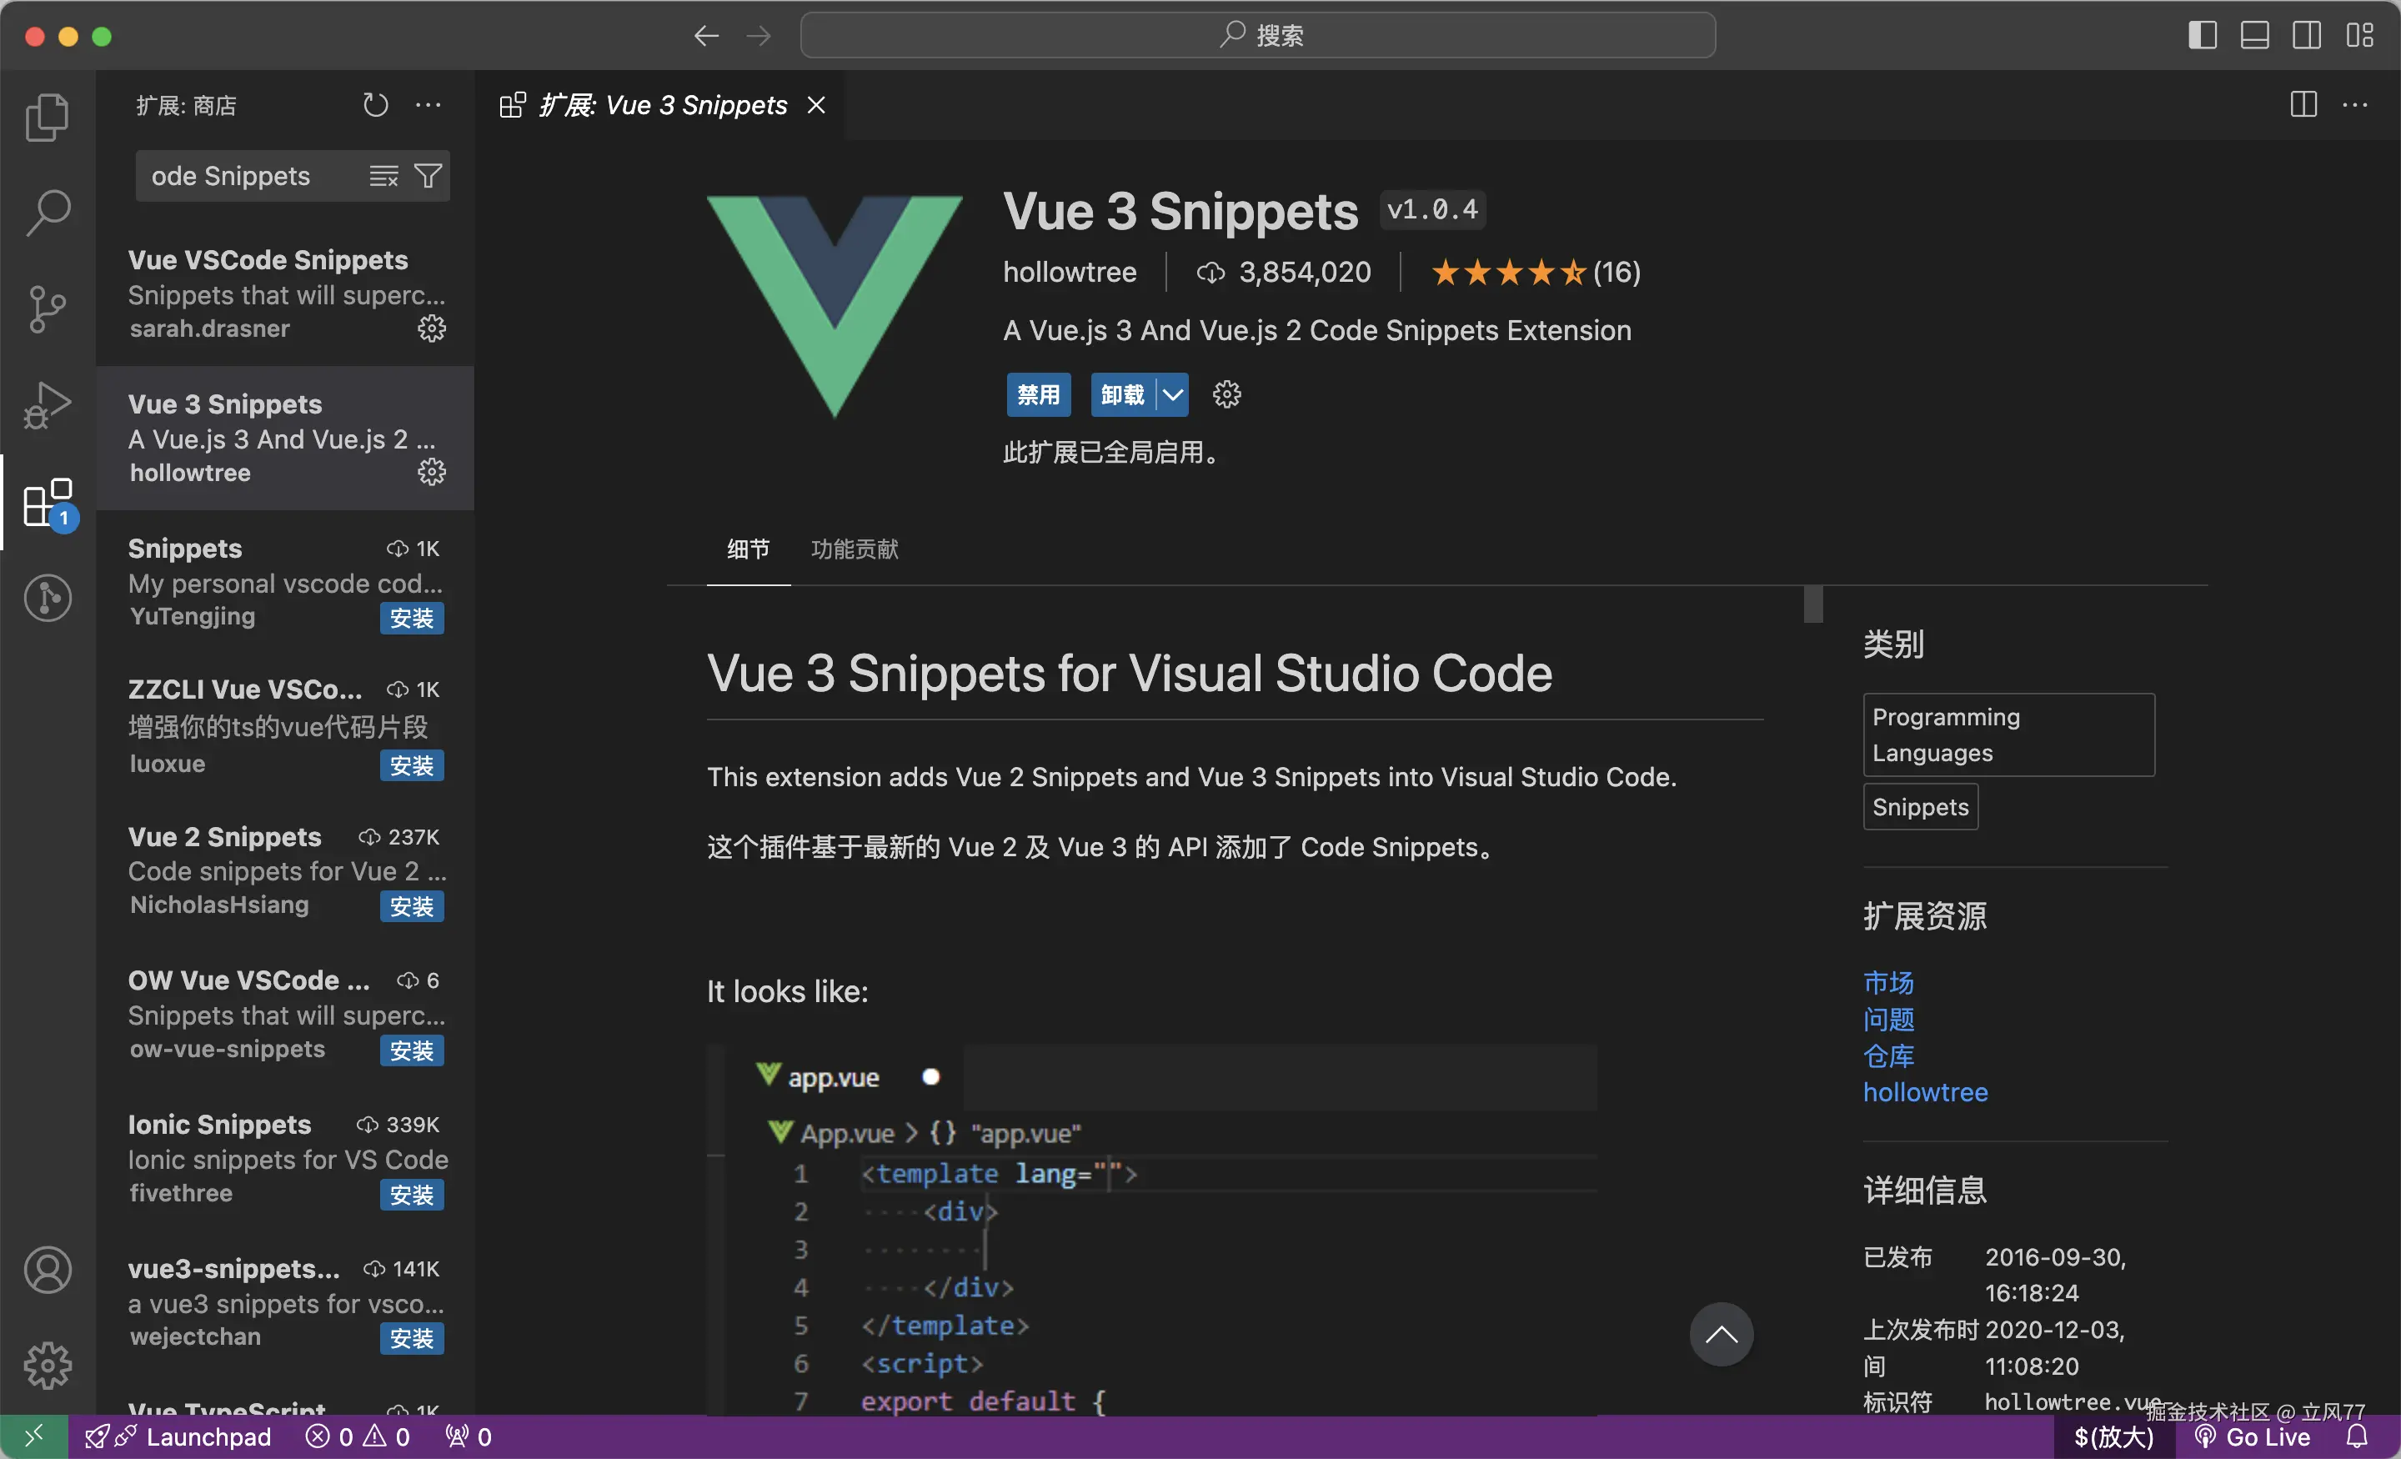The width and height of the screenshot is (2401, 1459).
Task: Open the 市场 marketplace link
Action: click(1887, 982)
